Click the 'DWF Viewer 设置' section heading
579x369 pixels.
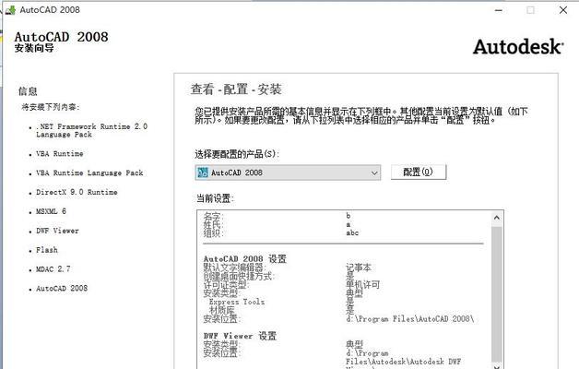click(x=240, y=336)
